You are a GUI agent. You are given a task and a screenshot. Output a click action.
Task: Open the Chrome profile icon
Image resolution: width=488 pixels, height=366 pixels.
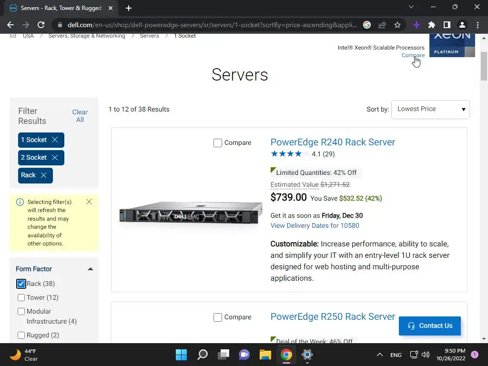[462, 25]
